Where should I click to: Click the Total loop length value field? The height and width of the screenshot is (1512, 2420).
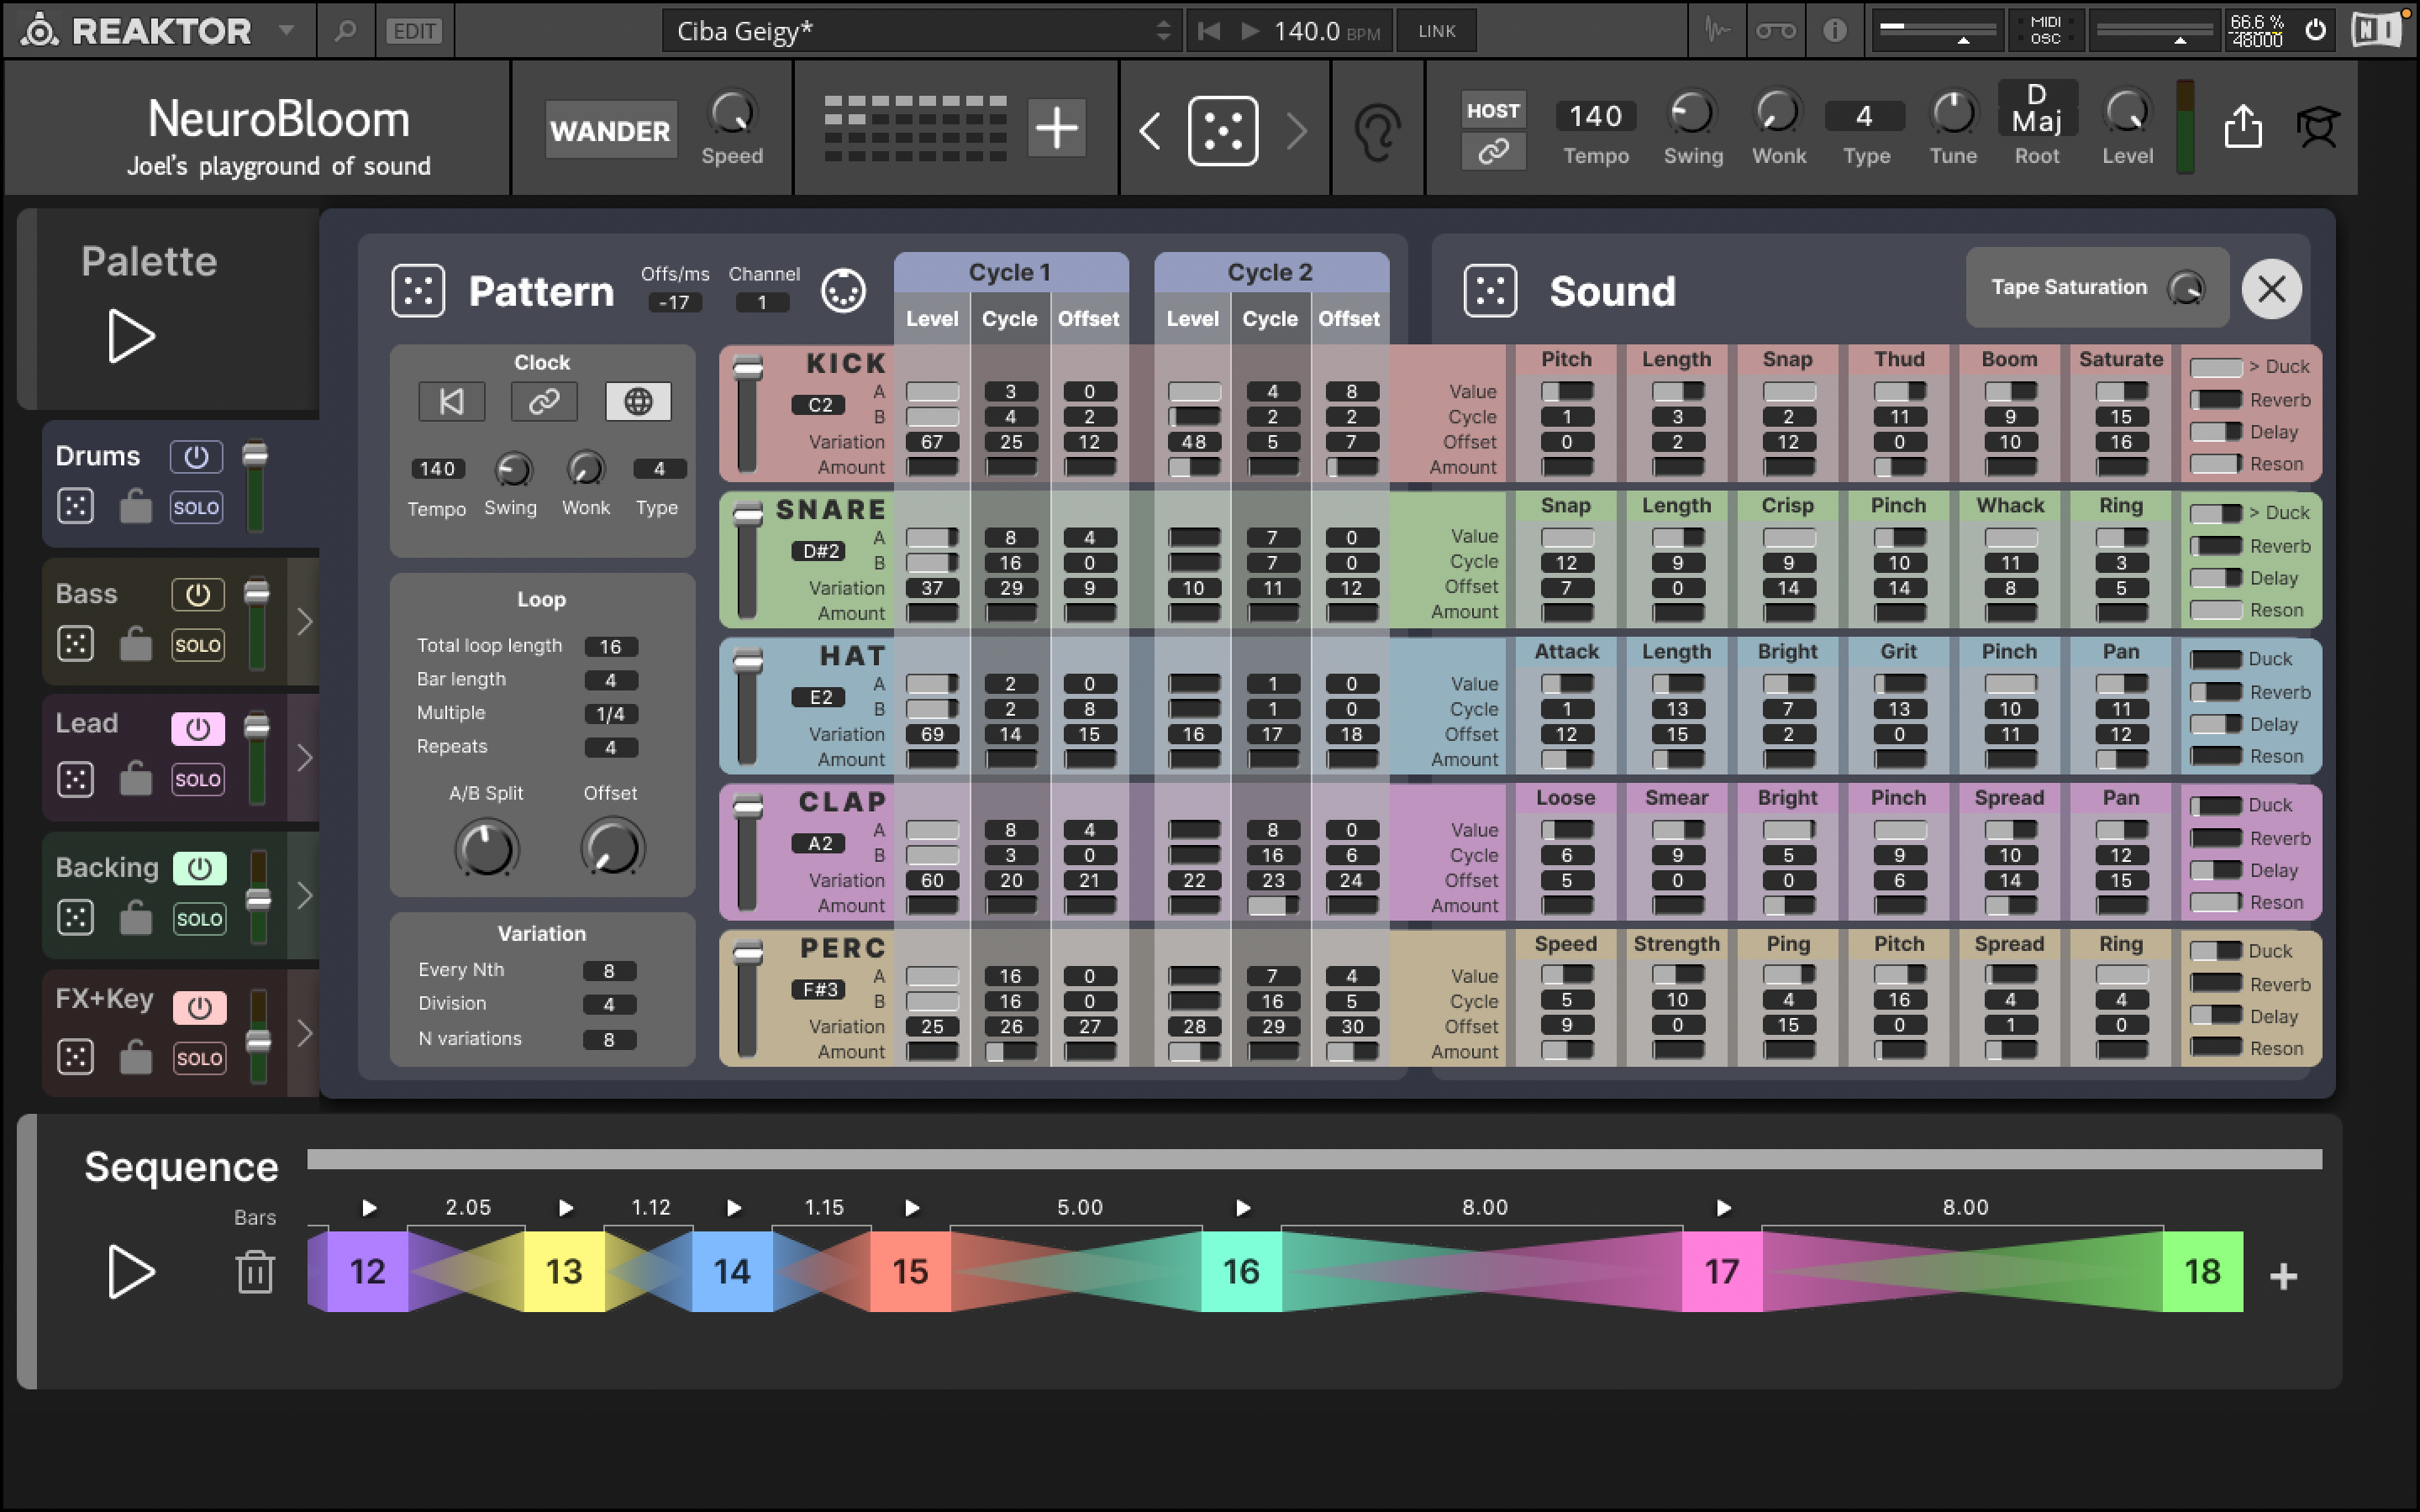610,647
